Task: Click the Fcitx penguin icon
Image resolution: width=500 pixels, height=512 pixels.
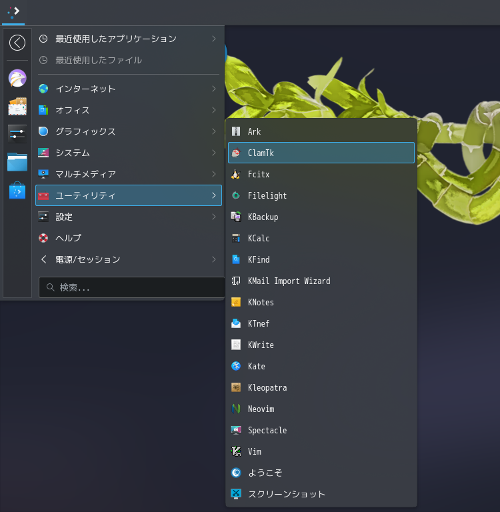Action: [x=236, y=175]
